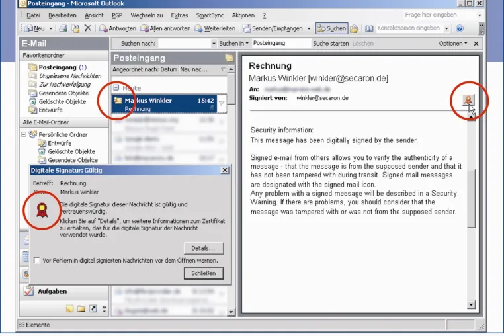This screenshot has height=336, width=504.
Task: Open Entwürfe under Persönliche Ordner
Action: 55,143
